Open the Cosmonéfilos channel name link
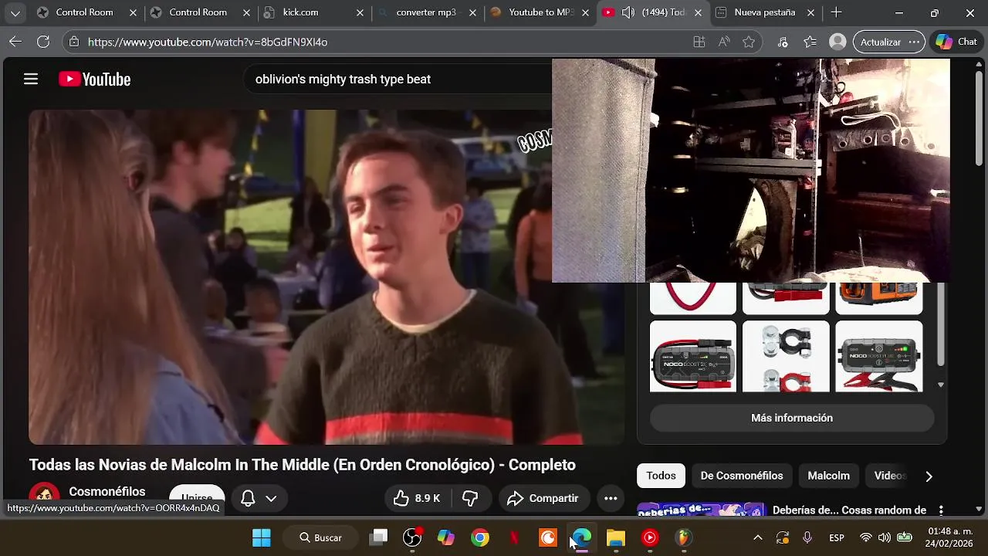988x556 pixels. pos(107,492)
